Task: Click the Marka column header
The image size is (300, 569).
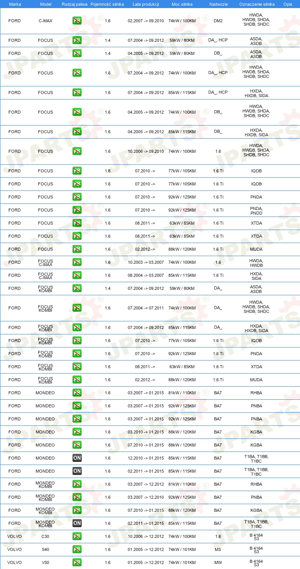Action: click(15, 4)
